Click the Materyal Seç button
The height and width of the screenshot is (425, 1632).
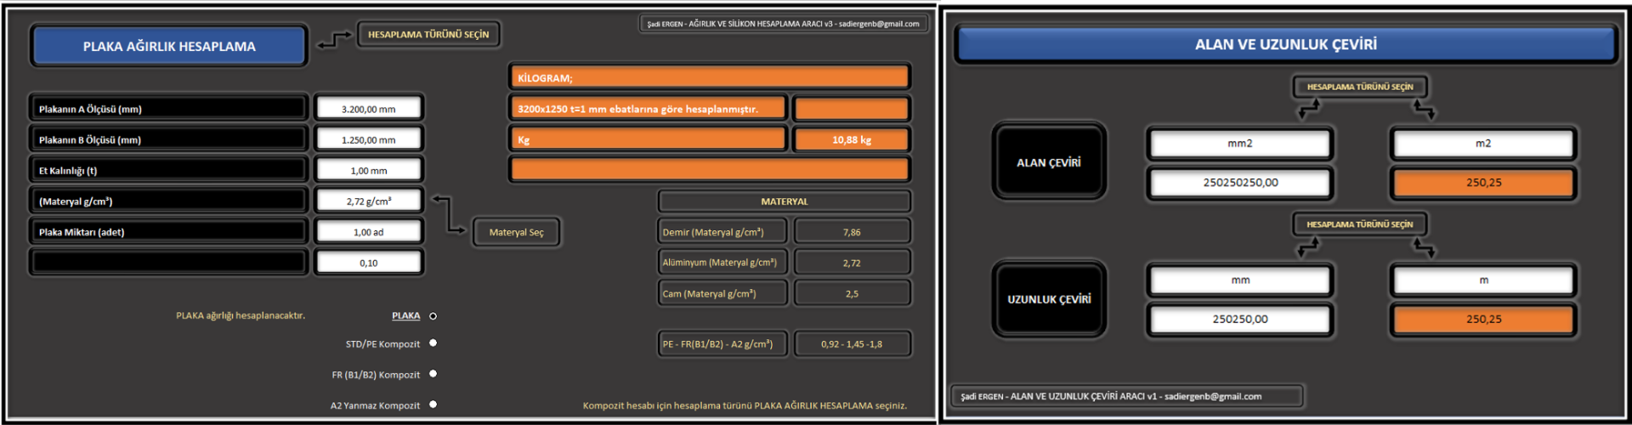516,232
